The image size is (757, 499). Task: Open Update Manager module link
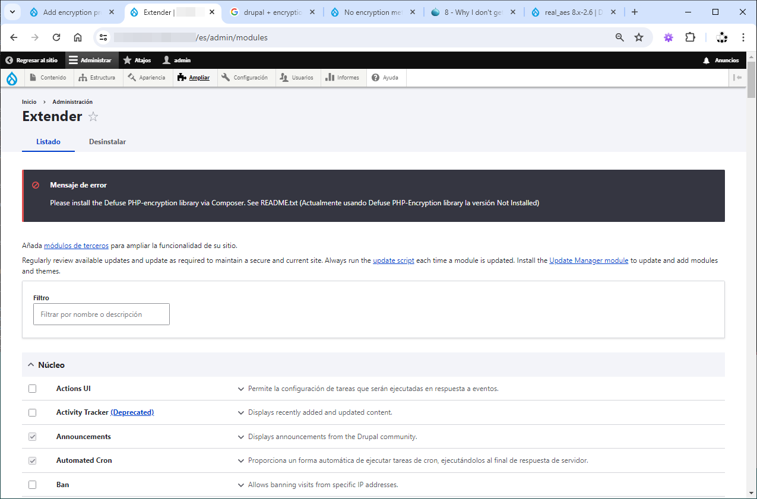point(589,260)
